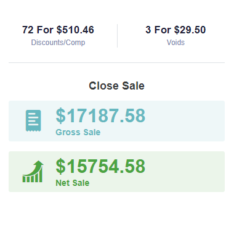Click the receipt icon beside Gross Sale
234x226 pixels.
33,120
